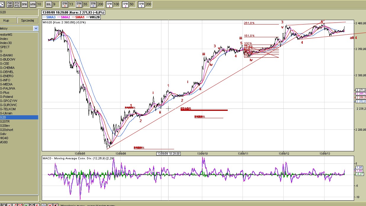Screen dimensions: 366x206
Task: Edit the EMA 3 period field showing 200
Action: [x=100, y=4]
